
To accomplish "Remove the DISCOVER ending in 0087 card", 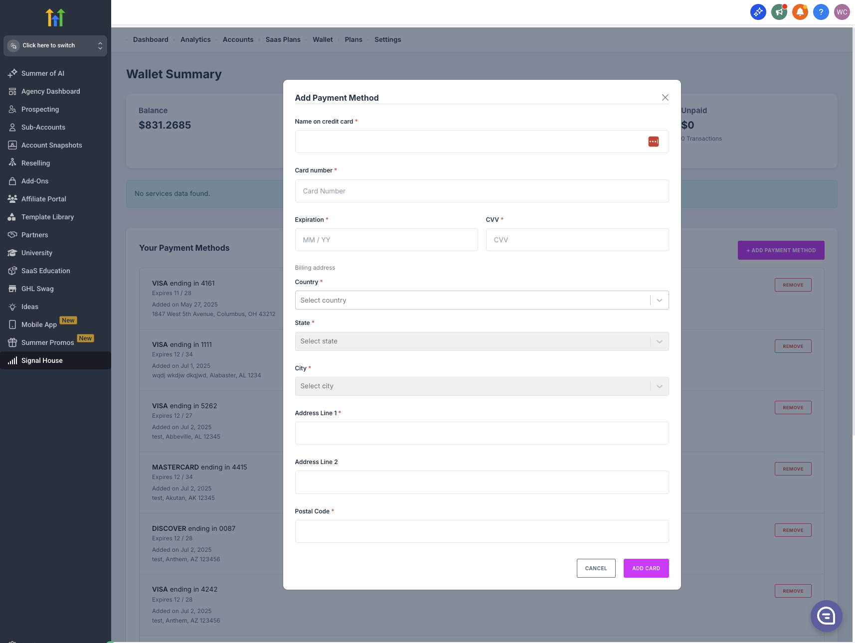I will pos(793,530).
